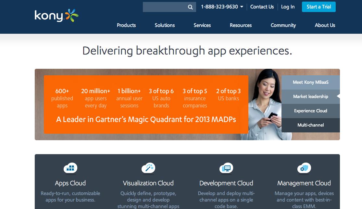Click the '3 of top 5 insurance companies' statistic
362x209 pixels.
coord(195,98)
